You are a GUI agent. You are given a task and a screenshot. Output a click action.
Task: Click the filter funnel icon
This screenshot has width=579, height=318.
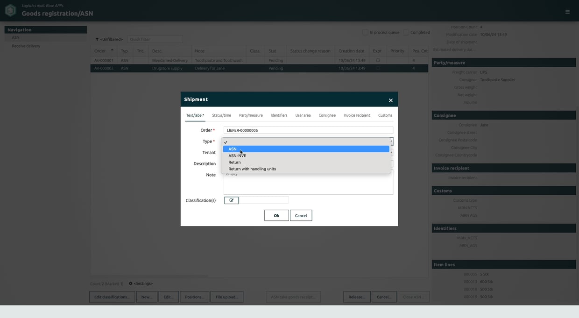pyautogui.click(x=97, y=40)
